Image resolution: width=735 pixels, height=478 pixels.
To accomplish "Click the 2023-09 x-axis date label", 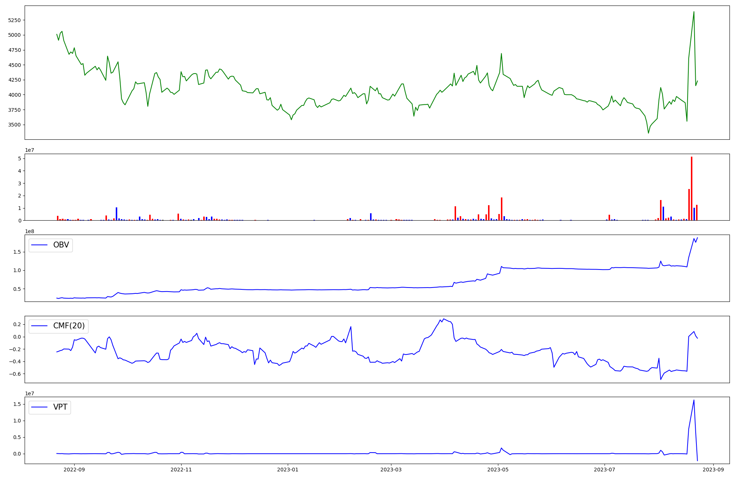I will [x=713, y=469].
